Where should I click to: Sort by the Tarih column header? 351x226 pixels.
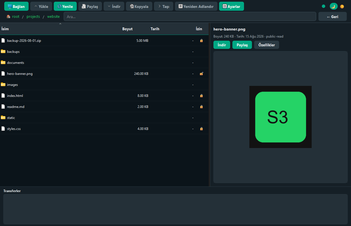(155, 29)
